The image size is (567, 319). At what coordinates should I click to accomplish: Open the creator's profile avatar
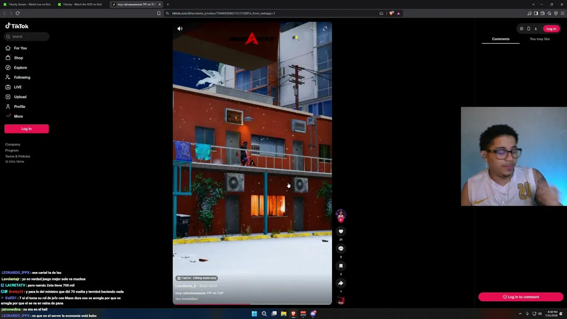(x=341, y=215)
